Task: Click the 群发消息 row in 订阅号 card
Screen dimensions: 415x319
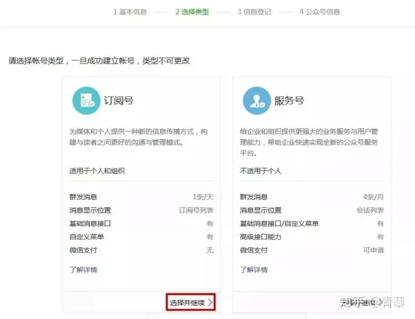Action: [x=141, y=197]
